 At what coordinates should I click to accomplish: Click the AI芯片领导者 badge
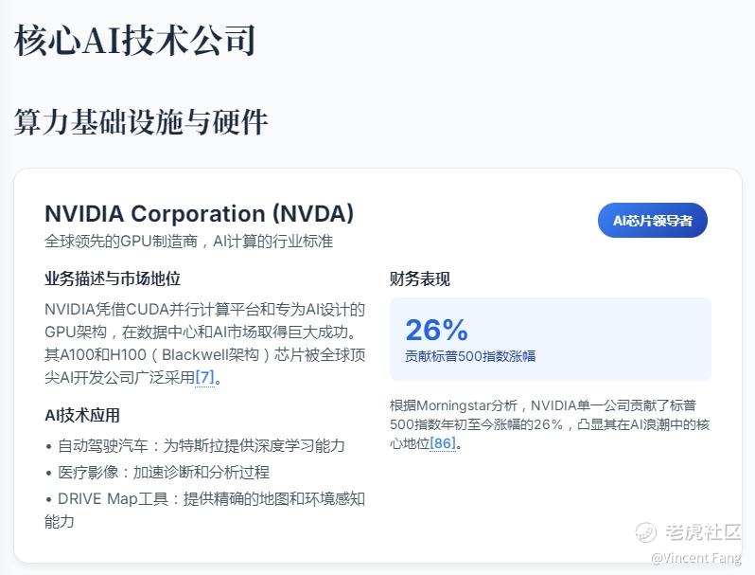(x=652, y=221)
